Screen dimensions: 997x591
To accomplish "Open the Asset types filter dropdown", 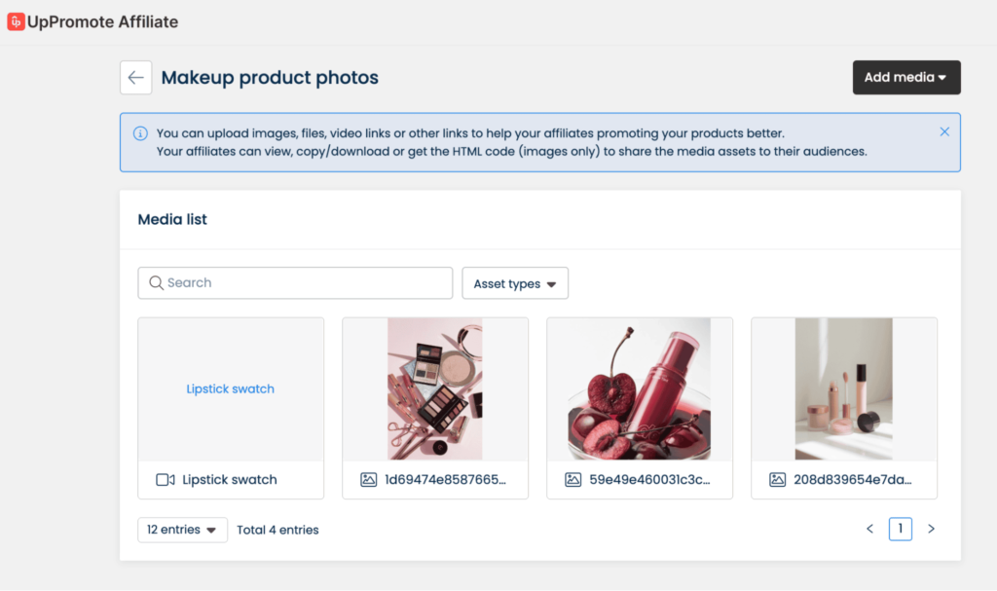I will point(515,282).
